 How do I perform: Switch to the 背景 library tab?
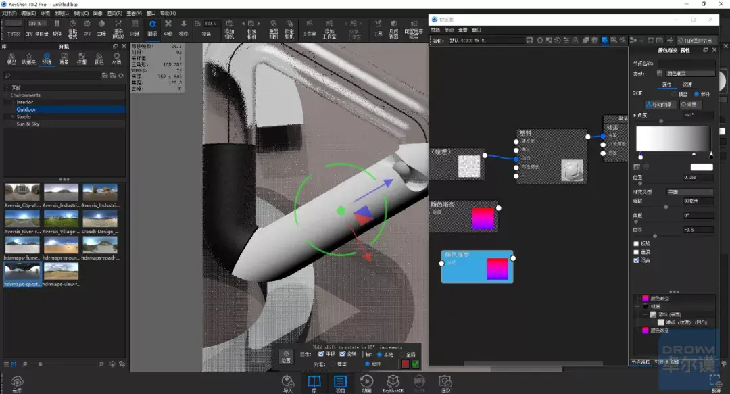coord(64,58)
